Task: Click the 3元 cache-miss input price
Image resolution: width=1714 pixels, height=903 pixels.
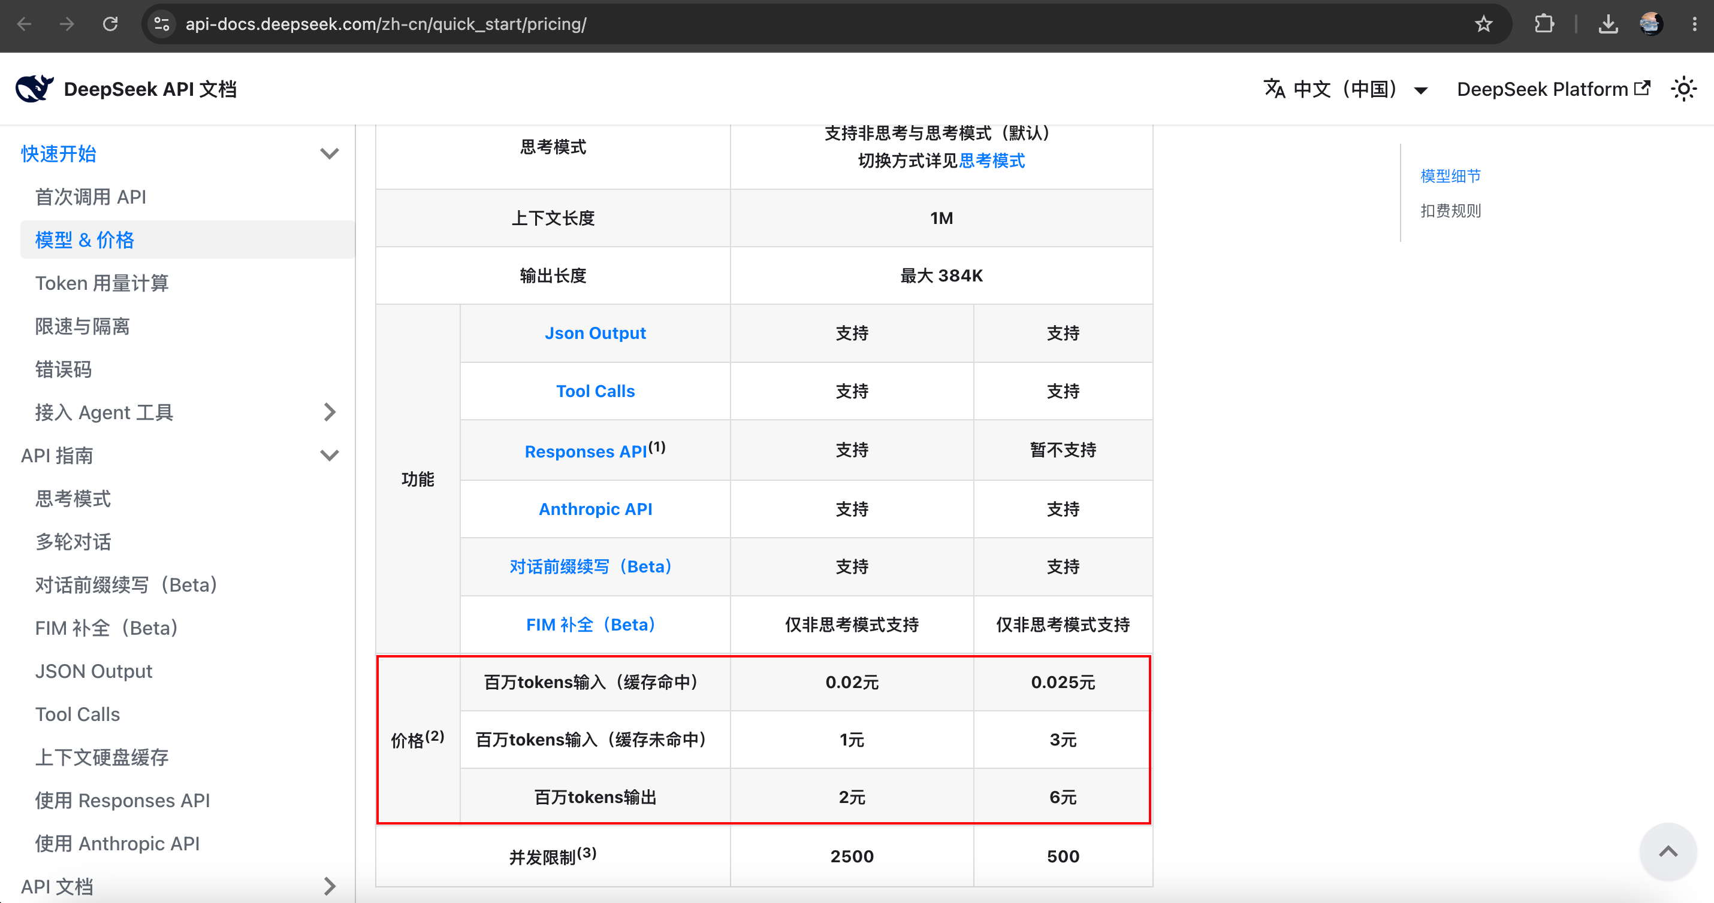Action: click(x=1063, y=740)
